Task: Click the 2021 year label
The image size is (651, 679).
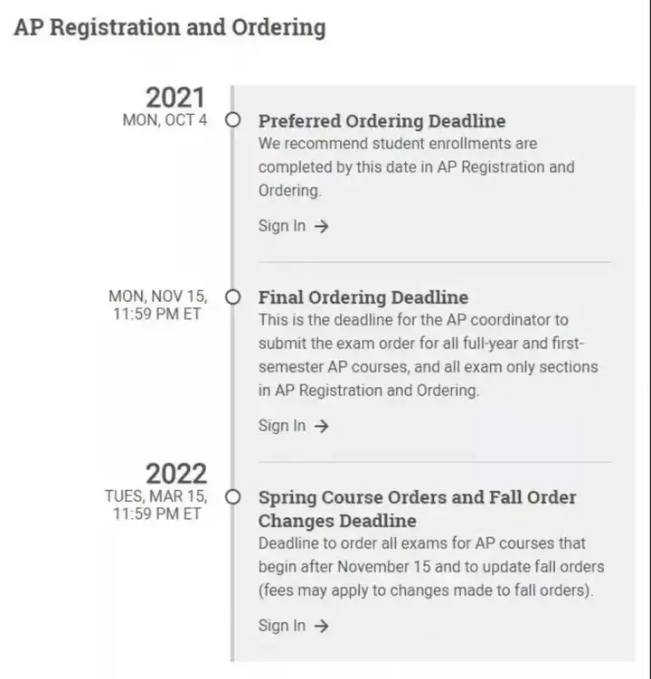Action: pyautogui.click(x=175, y=98)
